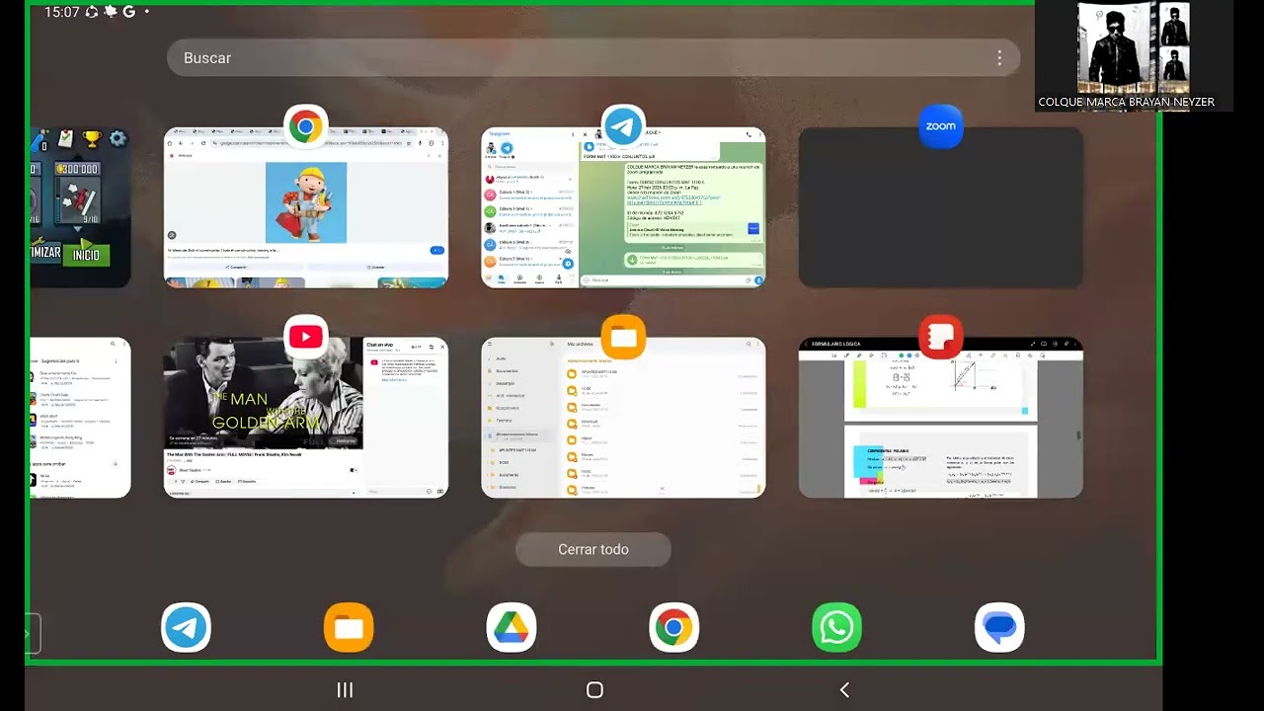Launch Google Drive from the dock
The height and width of the screenshot is (711, 1264).
click(x=512, y=628)
